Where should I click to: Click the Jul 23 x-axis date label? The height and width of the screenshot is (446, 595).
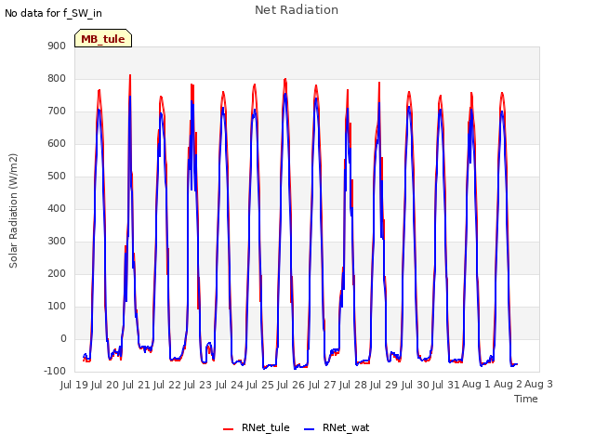point(198,385)
